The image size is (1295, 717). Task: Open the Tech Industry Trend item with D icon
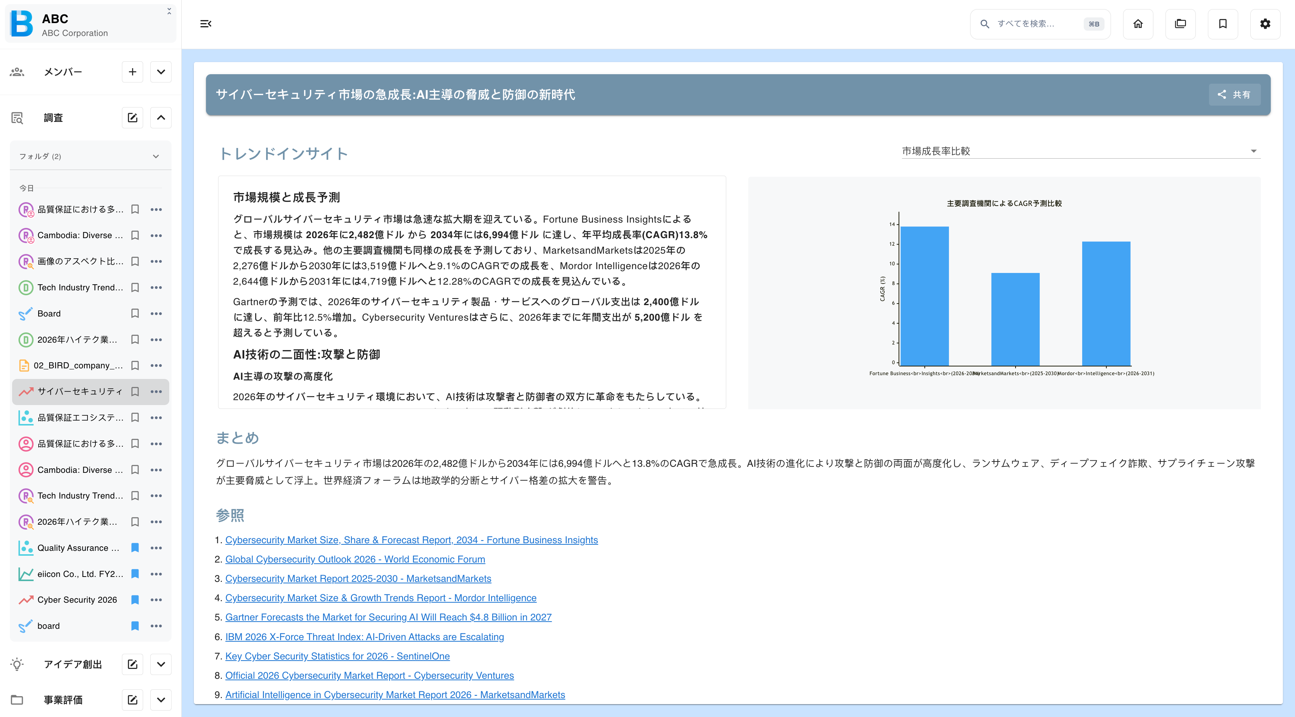(x=80, y=287)
